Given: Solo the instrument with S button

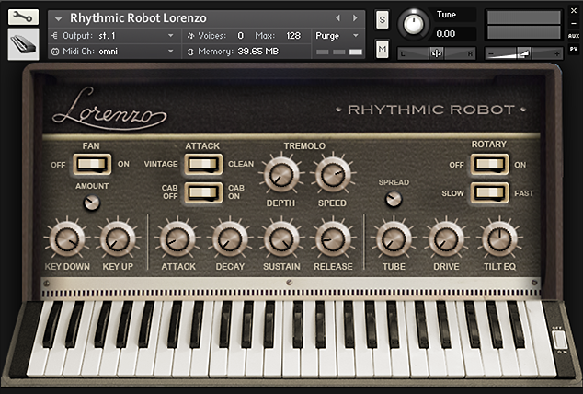Looking at the screenshot, I should (x=383, y=20).
